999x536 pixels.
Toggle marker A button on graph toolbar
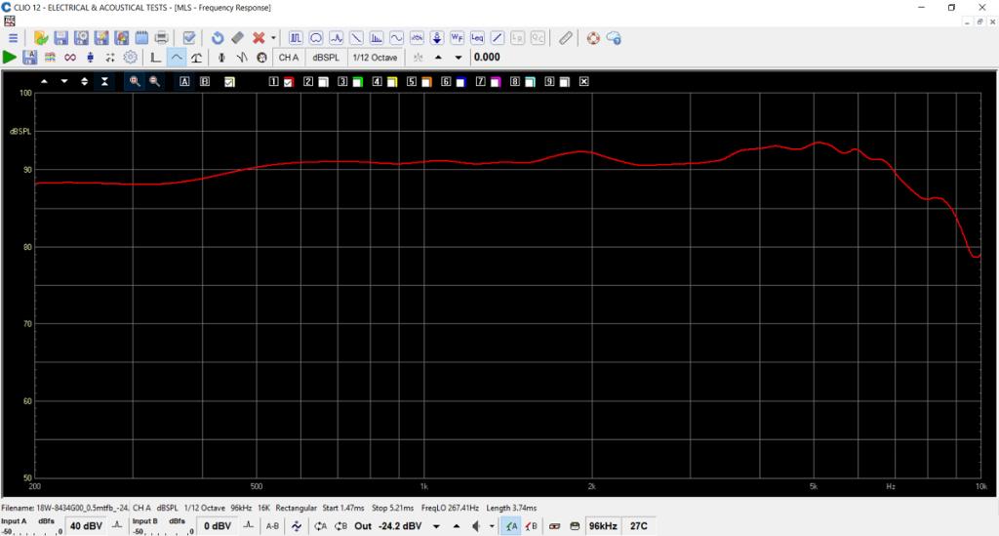[x=184, y=82]
